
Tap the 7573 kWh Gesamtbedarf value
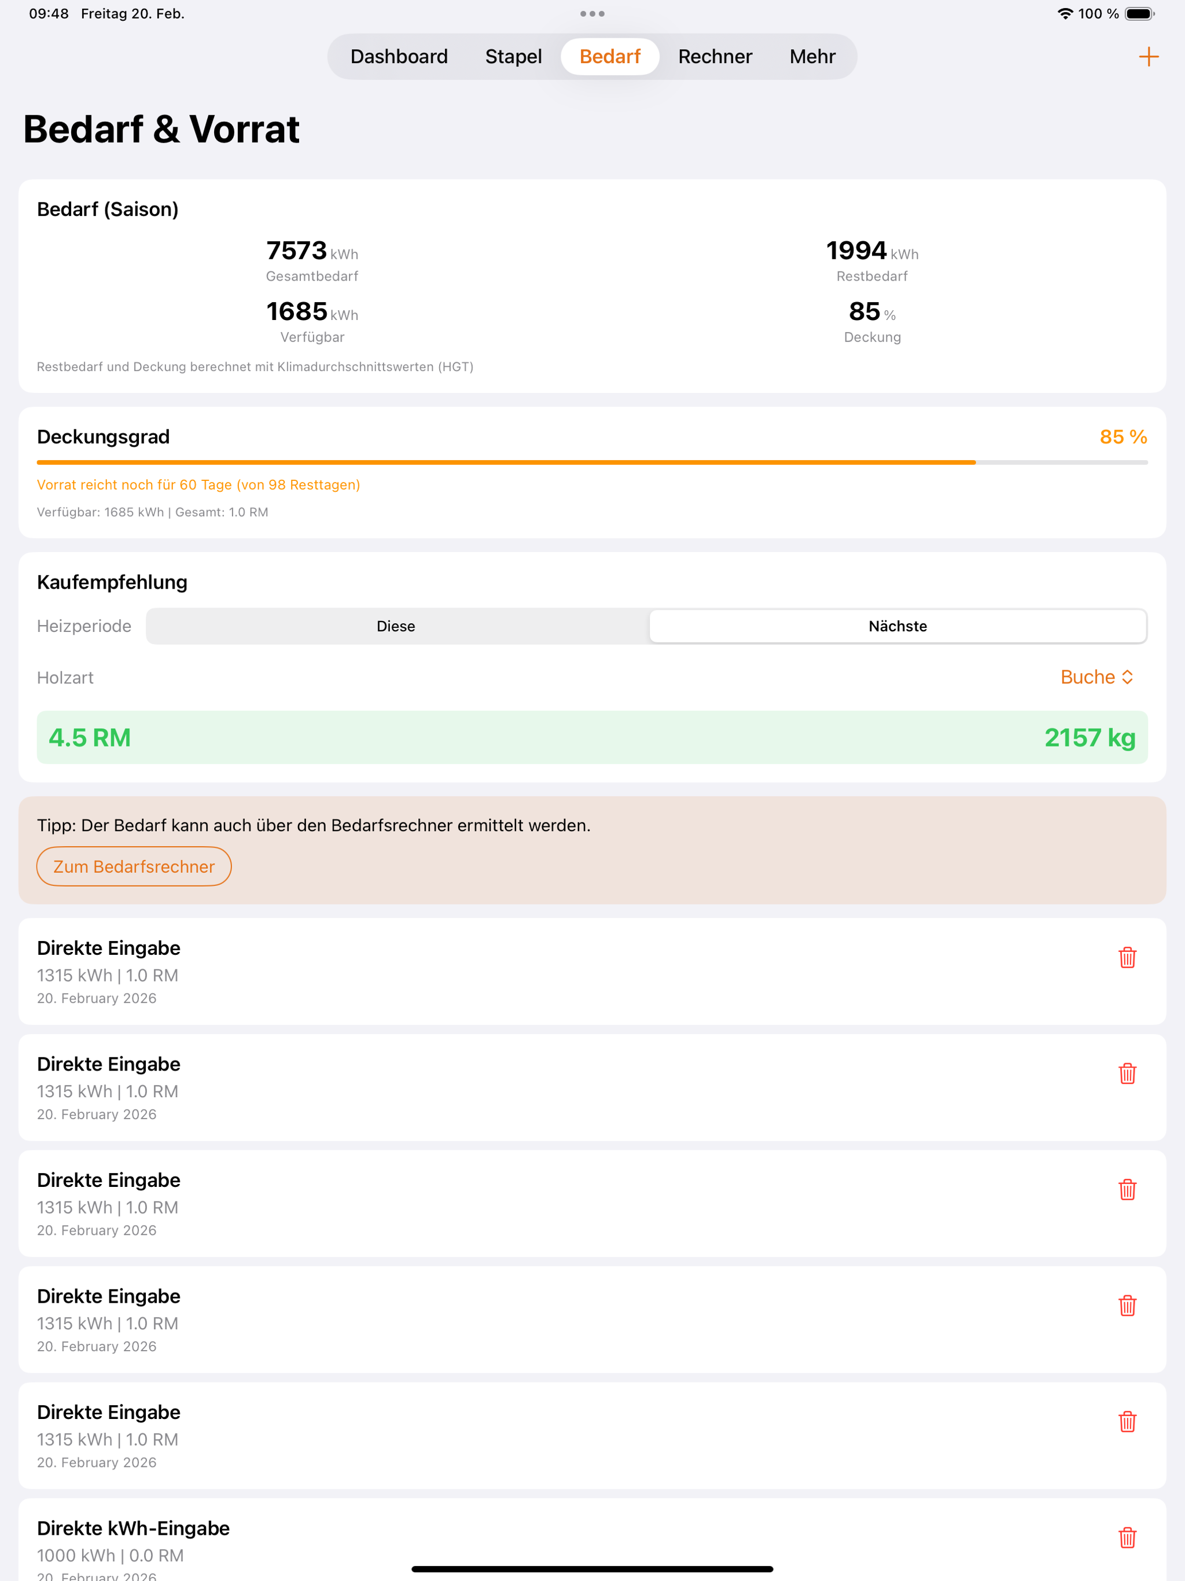312,251
